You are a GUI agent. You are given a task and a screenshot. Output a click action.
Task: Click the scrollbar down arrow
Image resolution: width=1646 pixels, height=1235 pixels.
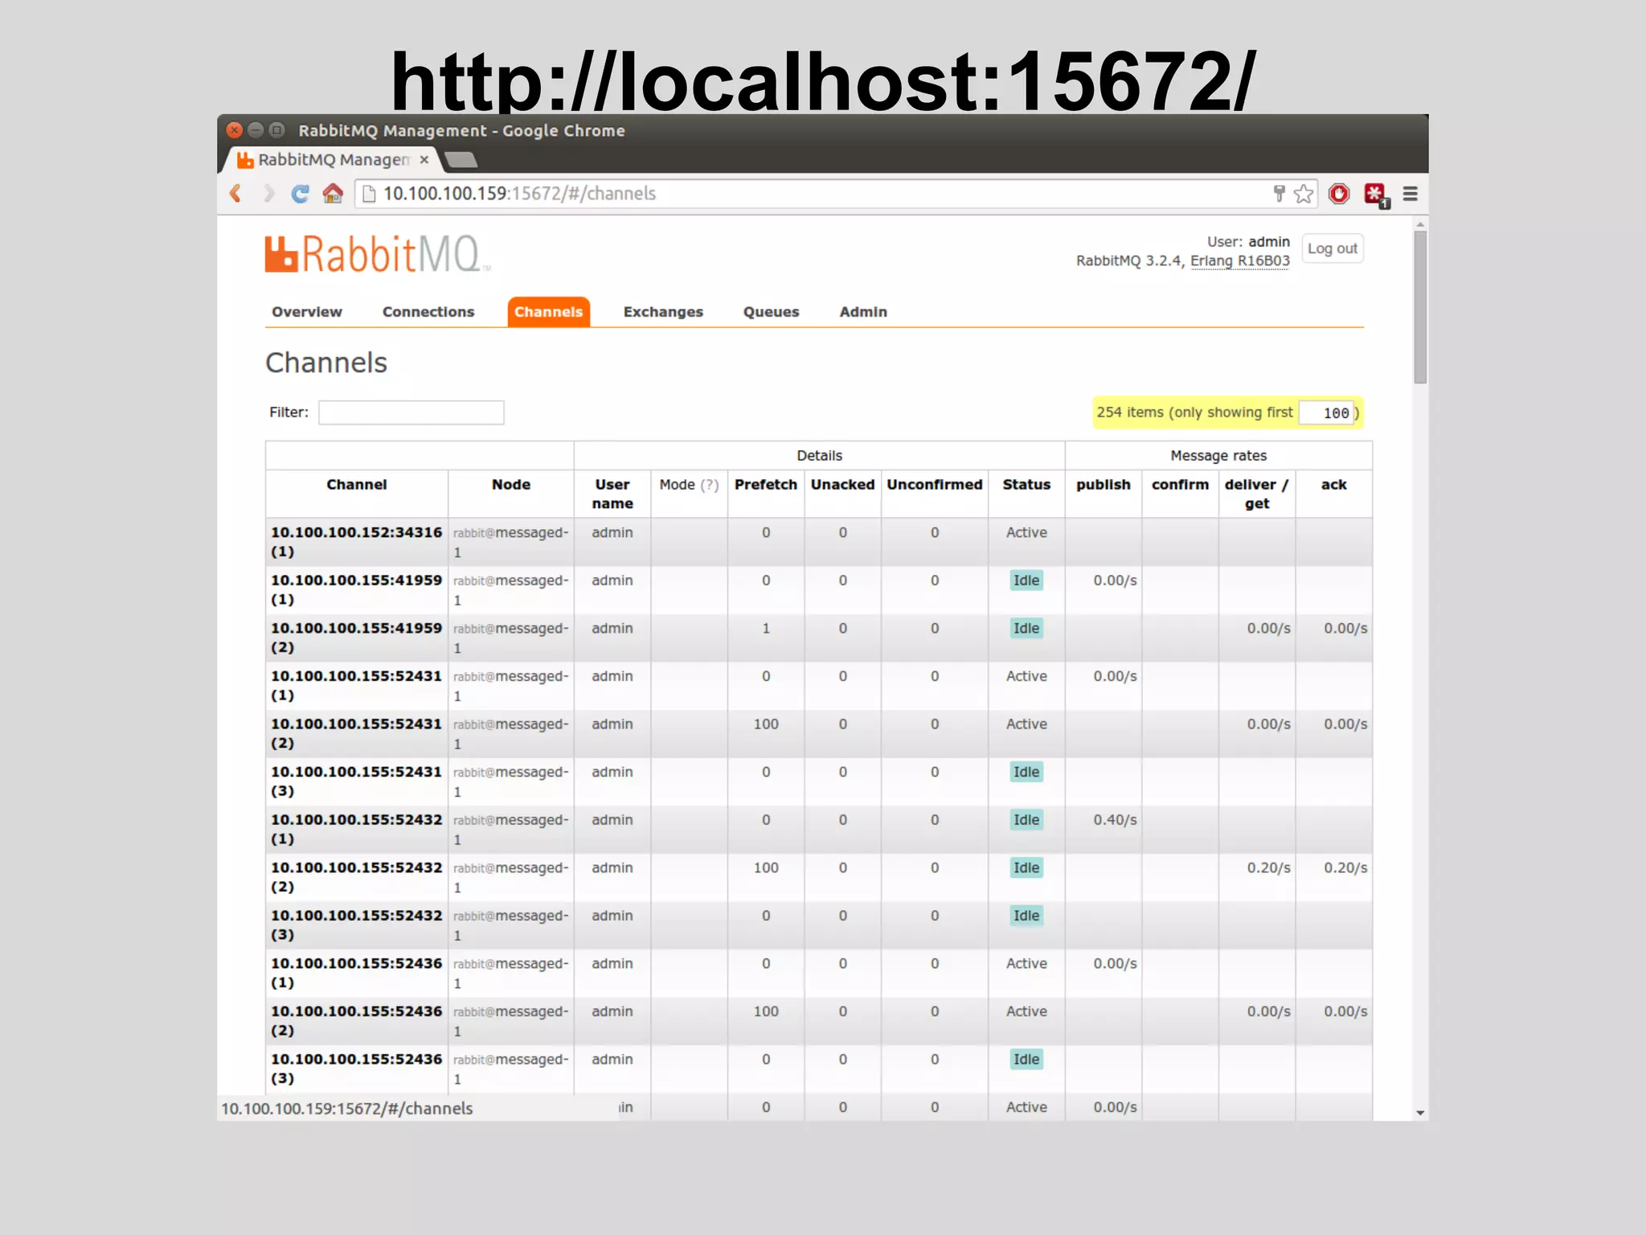click(x=1420, y=1113)
